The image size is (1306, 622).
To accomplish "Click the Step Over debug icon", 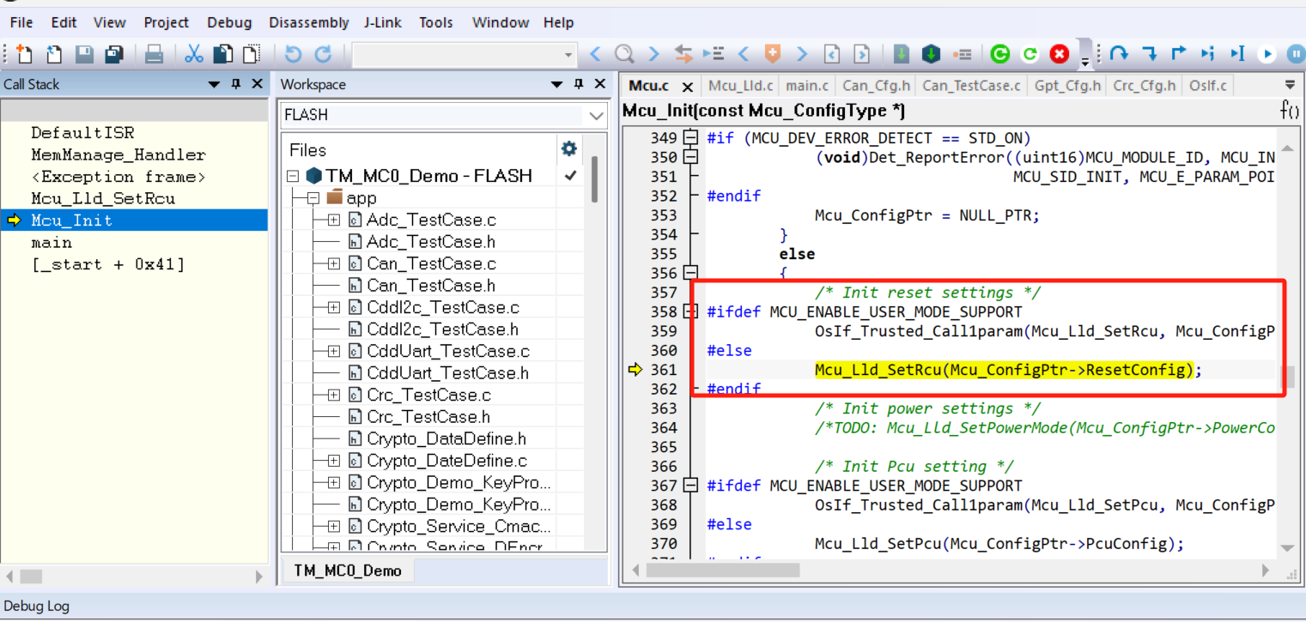I will (x=1118, y=54).
